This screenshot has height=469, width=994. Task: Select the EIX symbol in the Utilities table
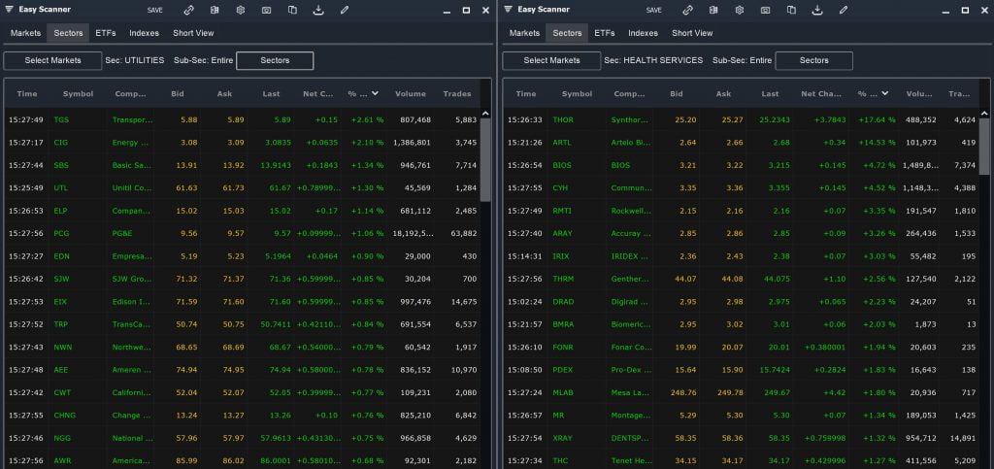60,302
